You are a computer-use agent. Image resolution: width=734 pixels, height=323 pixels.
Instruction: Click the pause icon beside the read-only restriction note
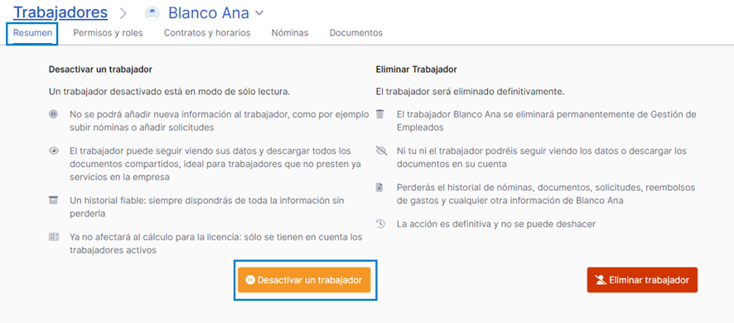coord(53,114)
